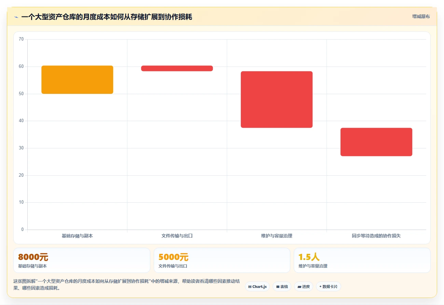Click the x-axis label 维护与容量治理
444x305 pixels.
(x=277, y=236)
